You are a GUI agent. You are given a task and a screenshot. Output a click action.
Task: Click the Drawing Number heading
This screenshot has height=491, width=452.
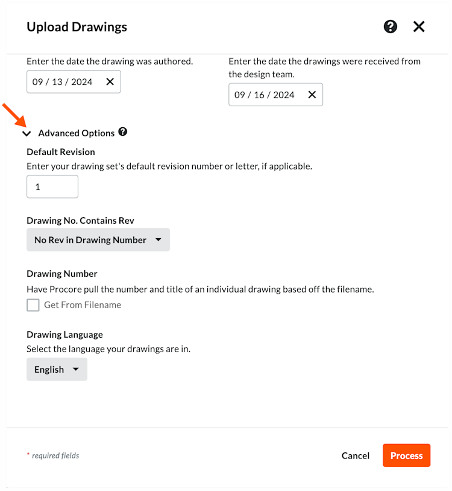pyautogui.click(x=62, y=274)
